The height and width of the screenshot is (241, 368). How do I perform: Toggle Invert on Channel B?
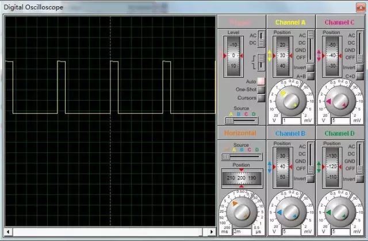310,178
